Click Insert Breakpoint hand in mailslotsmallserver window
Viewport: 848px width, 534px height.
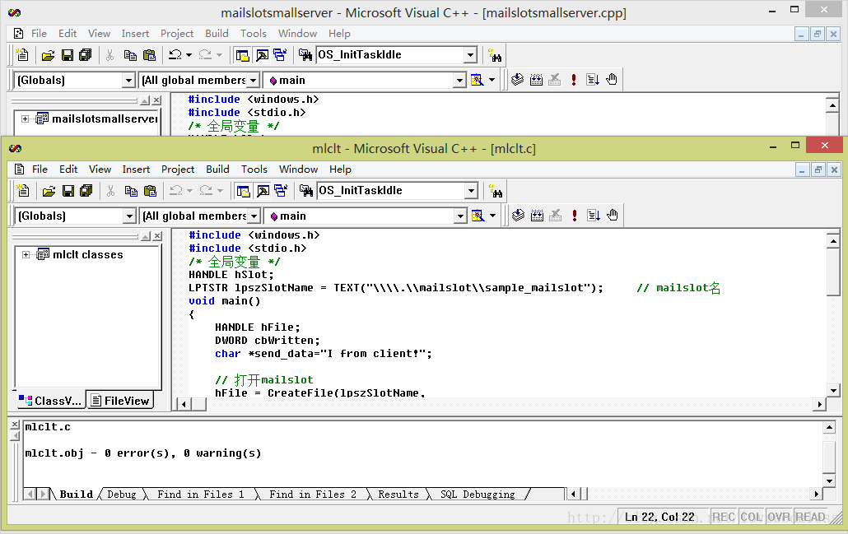pos(612,80)
